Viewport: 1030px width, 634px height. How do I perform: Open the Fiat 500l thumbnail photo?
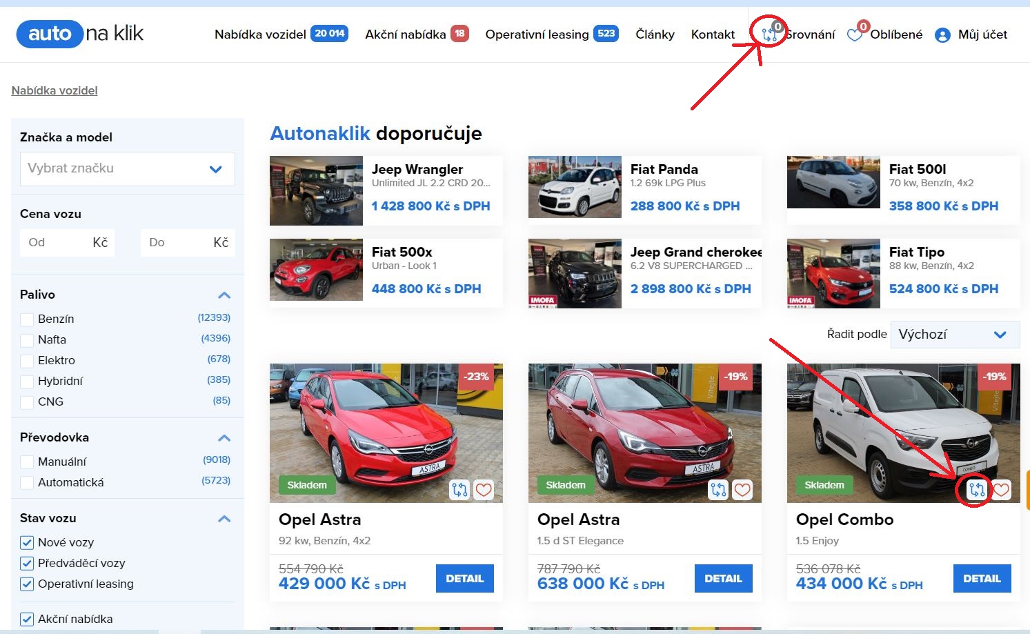tap(833, 182)
